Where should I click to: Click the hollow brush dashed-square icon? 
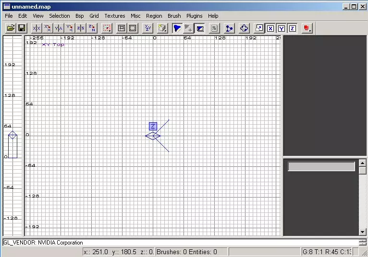[x=133, y=28]
